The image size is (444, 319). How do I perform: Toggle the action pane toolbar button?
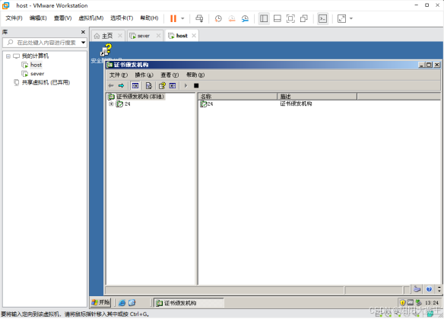tap(173, 85)
